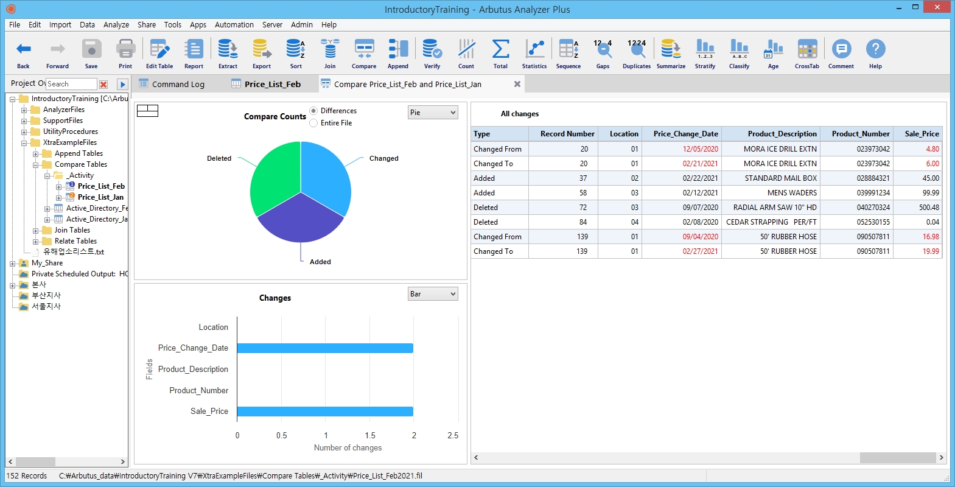Open the Sort command icon
Screen dimensions: 955x487
click(296, 49)
